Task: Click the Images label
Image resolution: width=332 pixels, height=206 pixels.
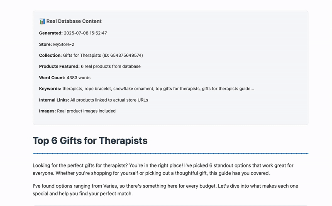Action: [x=47, y=111]
